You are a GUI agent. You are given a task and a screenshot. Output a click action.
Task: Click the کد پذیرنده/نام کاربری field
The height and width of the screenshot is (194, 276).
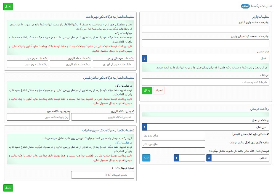point(102,117)
